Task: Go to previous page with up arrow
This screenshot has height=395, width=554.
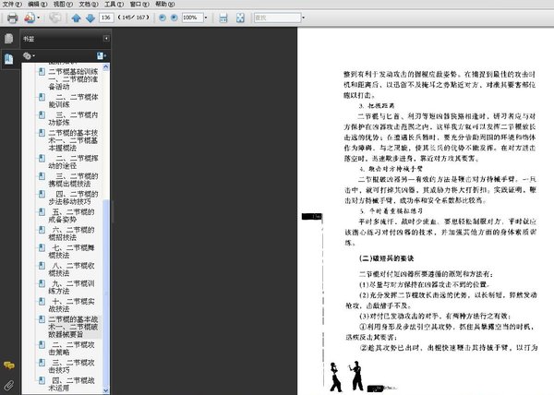Action: pyautogui.click(x=76, y=18)
